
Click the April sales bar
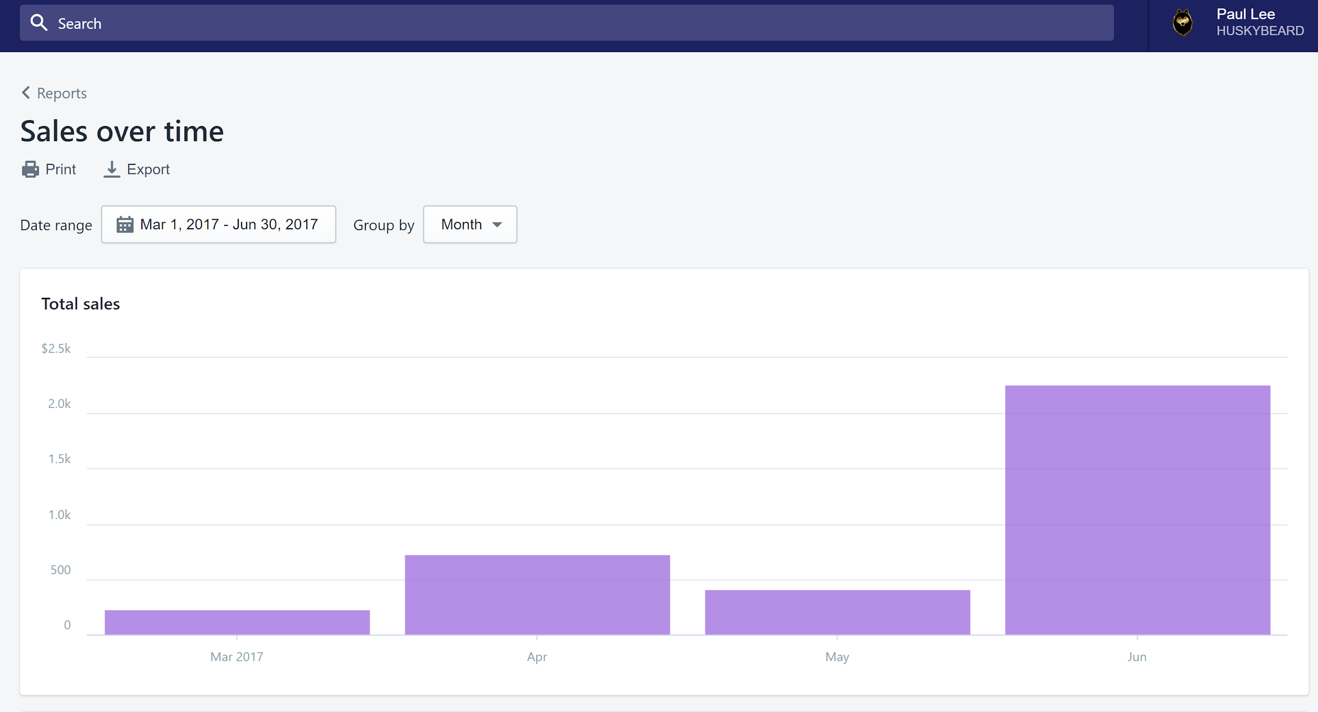pos(537,594)
